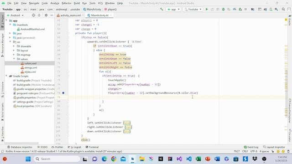Click the blue color gutter swatch on line 78

coord(63,93)
